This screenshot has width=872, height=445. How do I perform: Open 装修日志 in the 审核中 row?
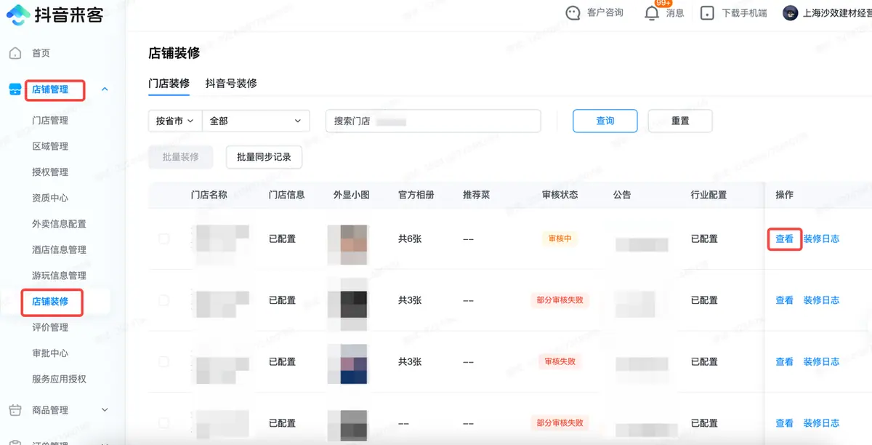click(821, 238)
